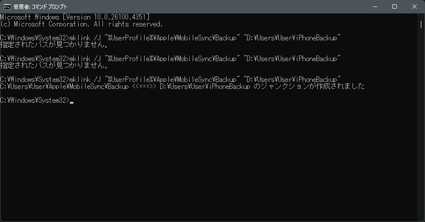Click the Microsoft Corporation copyright line

pos(81,24)
